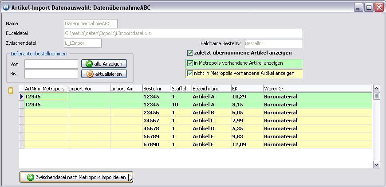Click the application icon in the title bar
This screenshot has width=386, height=187.
coord(6,8)
